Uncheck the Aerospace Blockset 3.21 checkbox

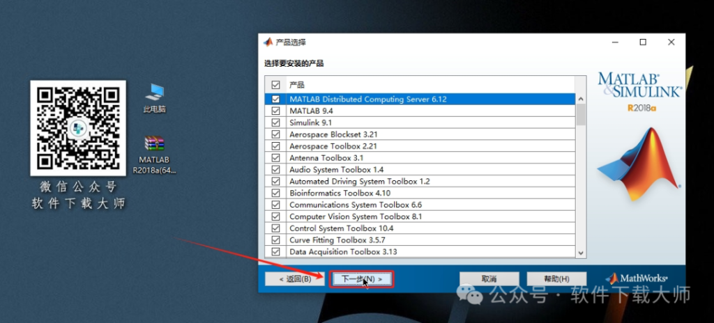click(x=276, y=134)
